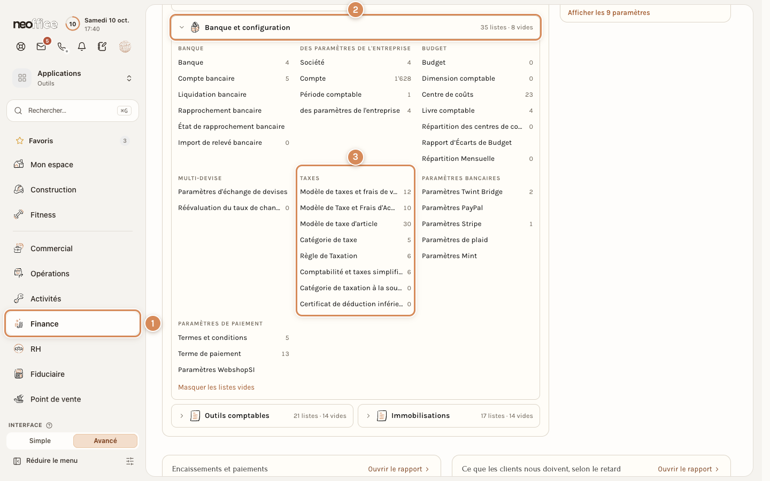Open the support lifebuoy icon
This screenshot has height=481, width=770.
pos(21,46)
